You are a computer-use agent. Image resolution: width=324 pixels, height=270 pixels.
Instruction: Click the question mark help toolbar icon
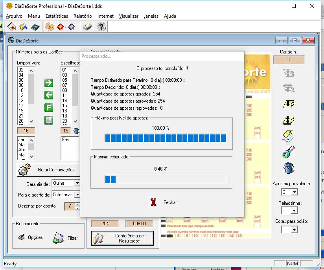tap(101, 27)
